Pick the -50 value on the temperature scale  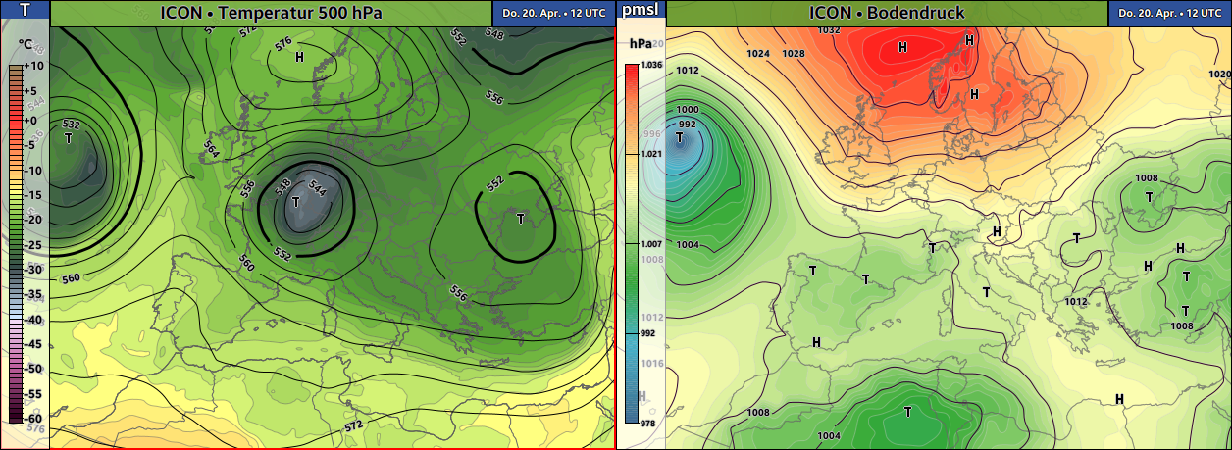coord(33,369)
